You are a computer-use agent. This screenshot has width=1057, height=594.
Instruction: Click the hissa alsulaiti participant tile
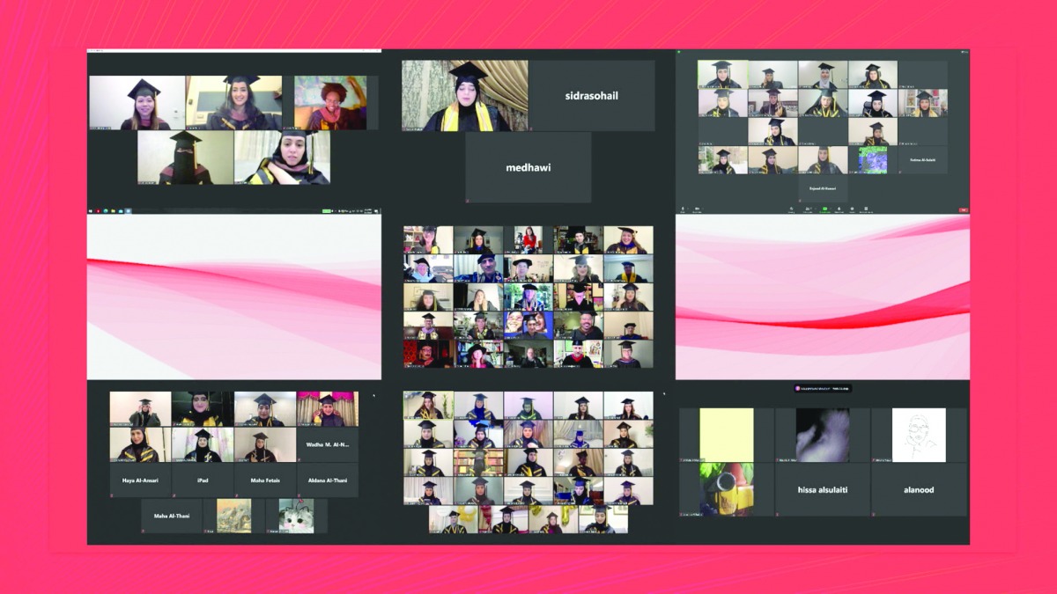tap(823, 489)
